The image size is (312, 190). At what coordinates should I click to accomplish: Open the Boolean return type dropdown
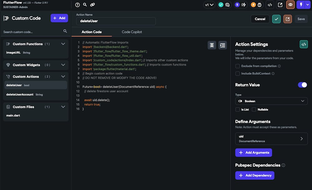[x=271, y=101]
